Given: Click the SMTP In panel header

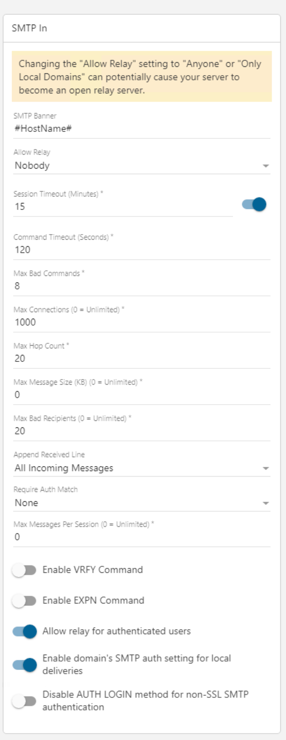Looking at the screenshot, I should coord(141,28).
